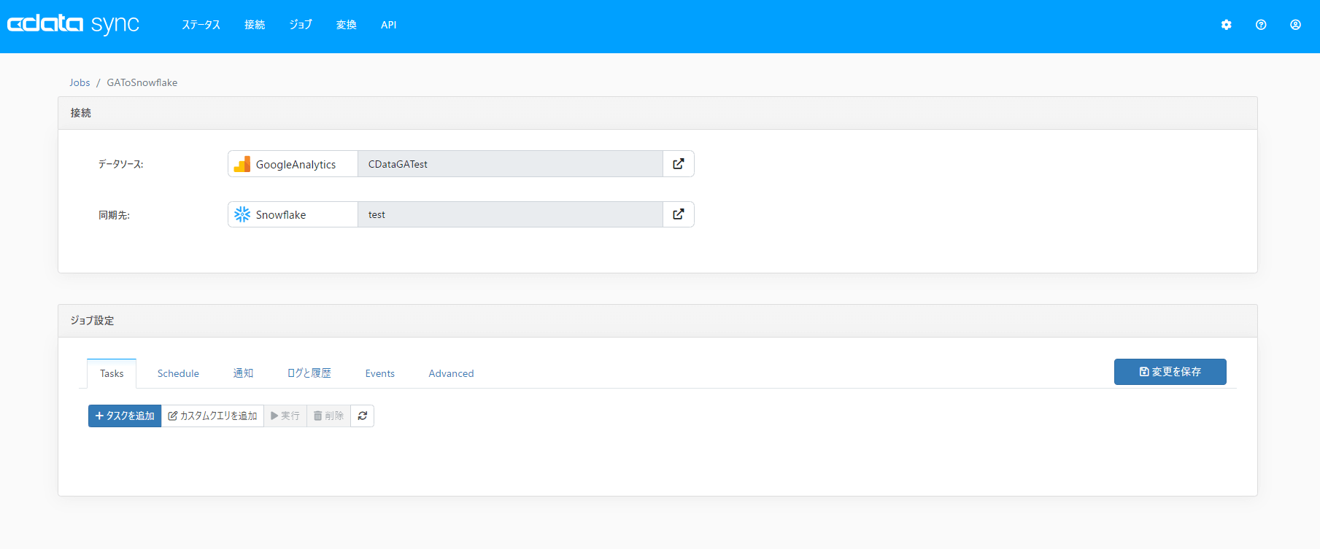Click the 変更を保存 button
The height and width of the screenshot is (549, 1320).
coord(1170,372)
